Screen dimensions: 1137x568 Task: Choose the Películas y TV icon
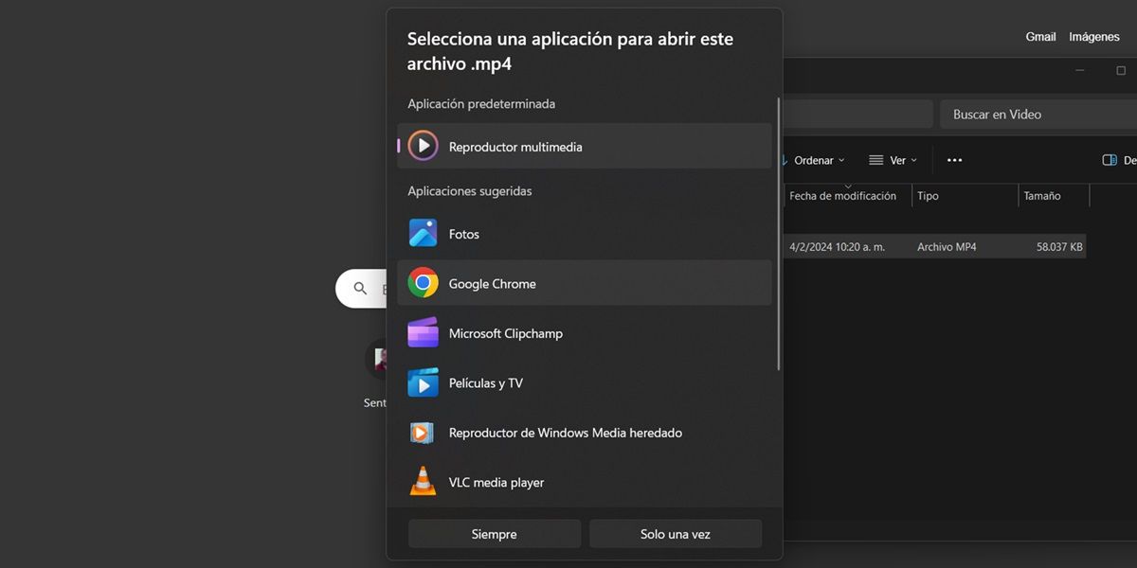tap(423, 382)
